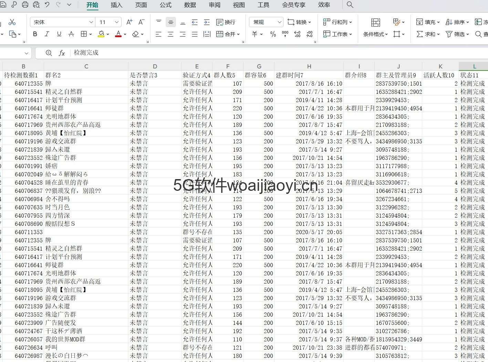Open Print Preview from quick access bar

(x=36, y=5)
